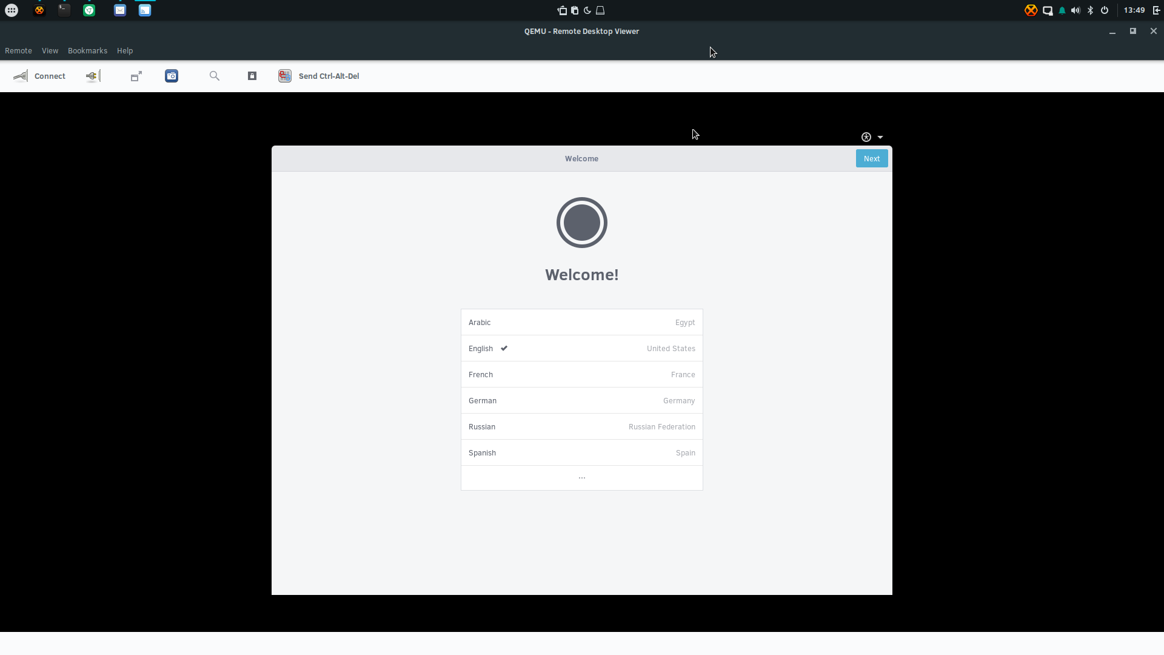Open the display settings tray icon

pos(1048,10)
